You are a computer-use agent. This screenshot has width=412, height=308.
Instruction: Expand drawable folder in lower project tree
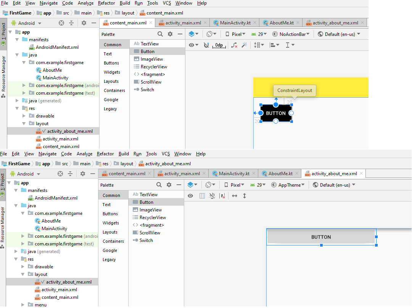23,266
